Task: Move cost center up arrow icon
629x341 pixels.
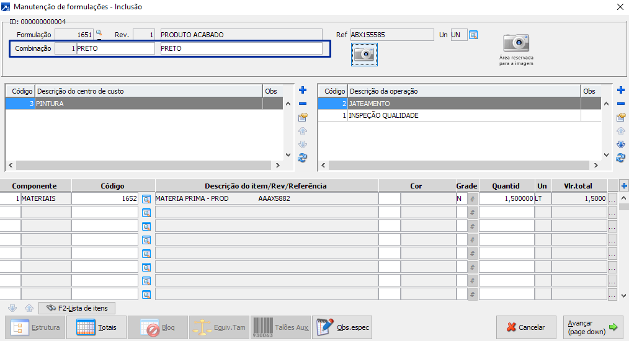Action: pyautogui.click(x=303, y=131)
